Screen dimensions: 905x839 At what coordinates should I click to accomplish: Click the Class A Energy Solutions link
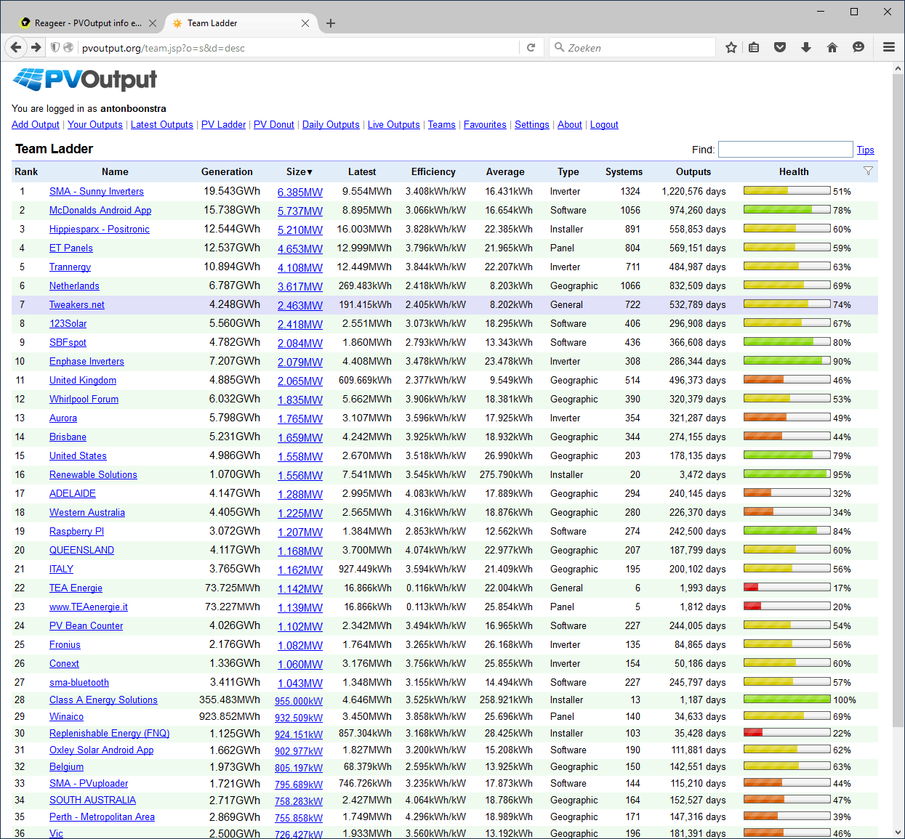click(103, 700)
